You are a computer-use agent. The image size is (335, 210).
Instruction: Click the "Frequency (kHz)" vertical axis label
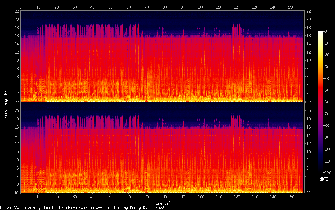6,102
